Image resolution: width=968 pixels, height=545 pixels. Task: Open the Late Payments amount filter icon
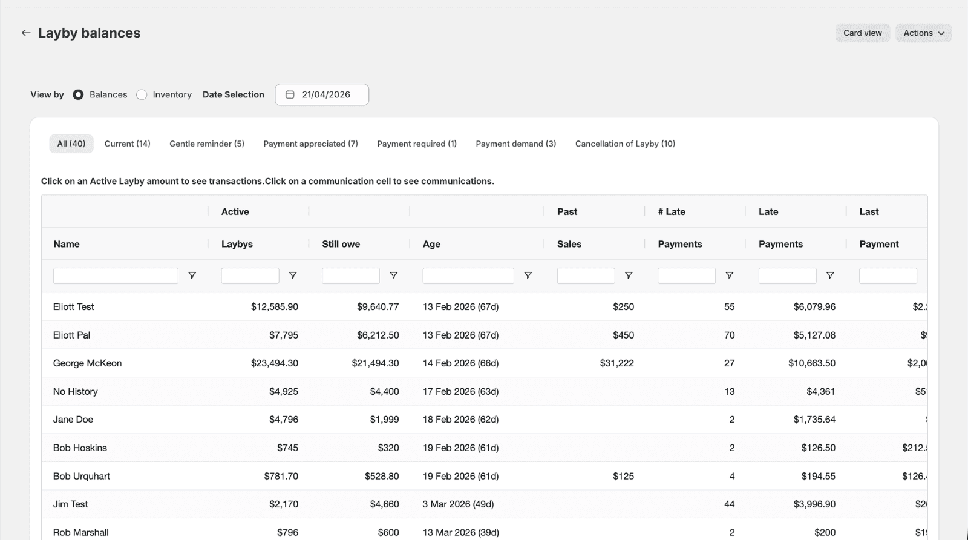coord(830,276)
